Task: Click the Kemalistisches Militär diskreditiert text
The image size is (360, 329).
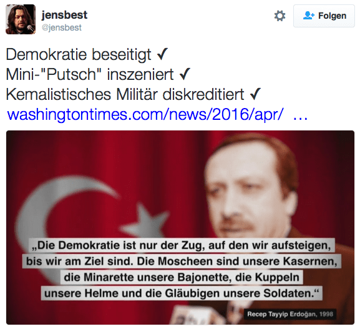Action: 125,94
